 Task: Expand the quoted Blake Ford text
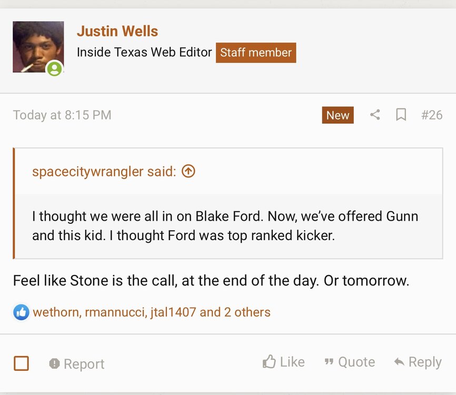[x=225, y=225]
